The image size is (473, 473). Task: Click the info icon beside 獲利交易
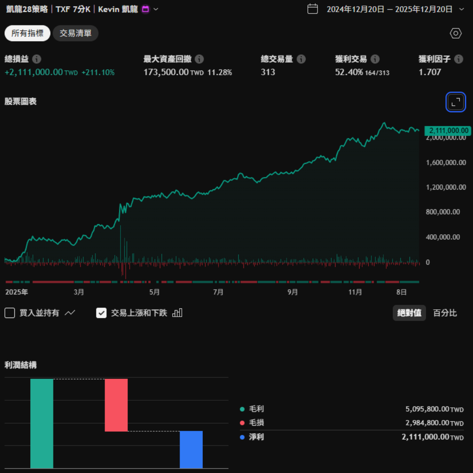coord(375,59)
